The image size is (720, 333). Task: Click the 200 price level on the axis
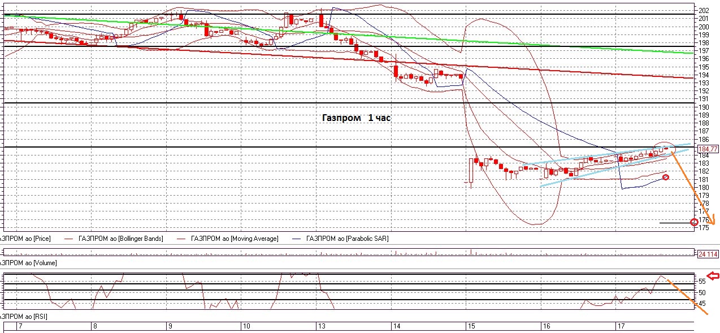point(704,27)
